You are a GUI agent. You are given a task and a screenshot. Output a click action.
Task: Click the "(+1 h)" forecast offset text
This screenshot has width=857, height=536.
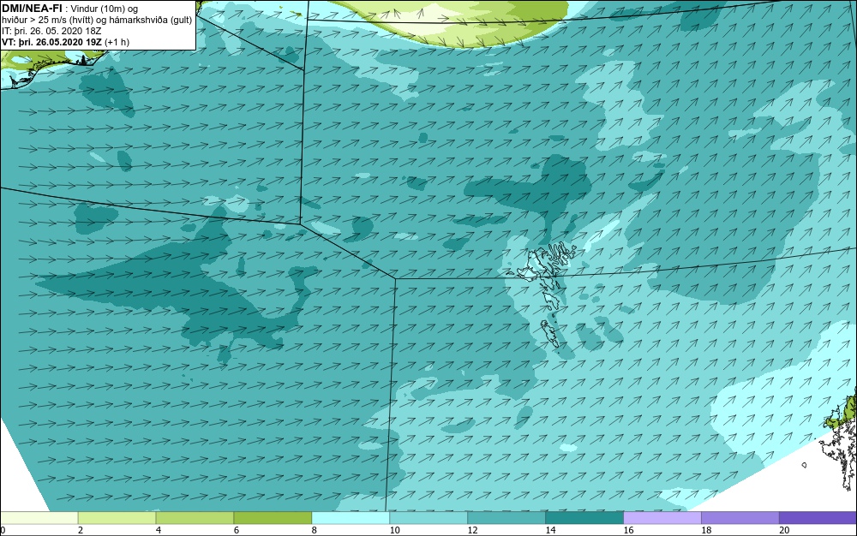[117, 42]
